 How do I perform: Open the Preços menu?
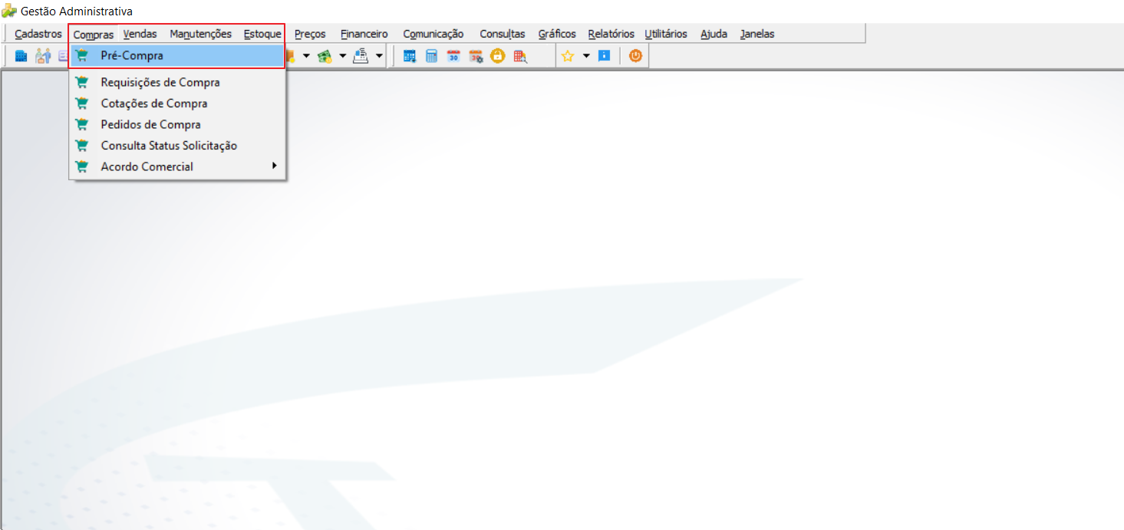coord(310,34)
